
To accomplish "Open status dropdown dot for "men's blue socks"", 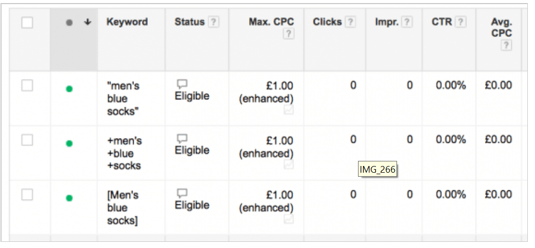I will point(69,89).
